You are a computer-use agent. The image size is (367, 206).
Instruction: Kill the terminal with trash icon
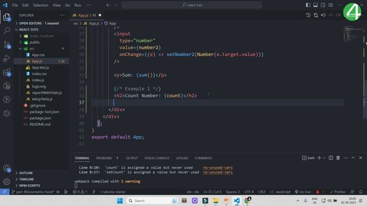point(338,158)
